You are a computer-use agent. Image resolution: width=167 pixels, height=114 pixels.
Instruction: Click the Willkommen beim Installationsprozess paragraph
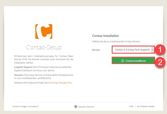(x=44, y=59)
